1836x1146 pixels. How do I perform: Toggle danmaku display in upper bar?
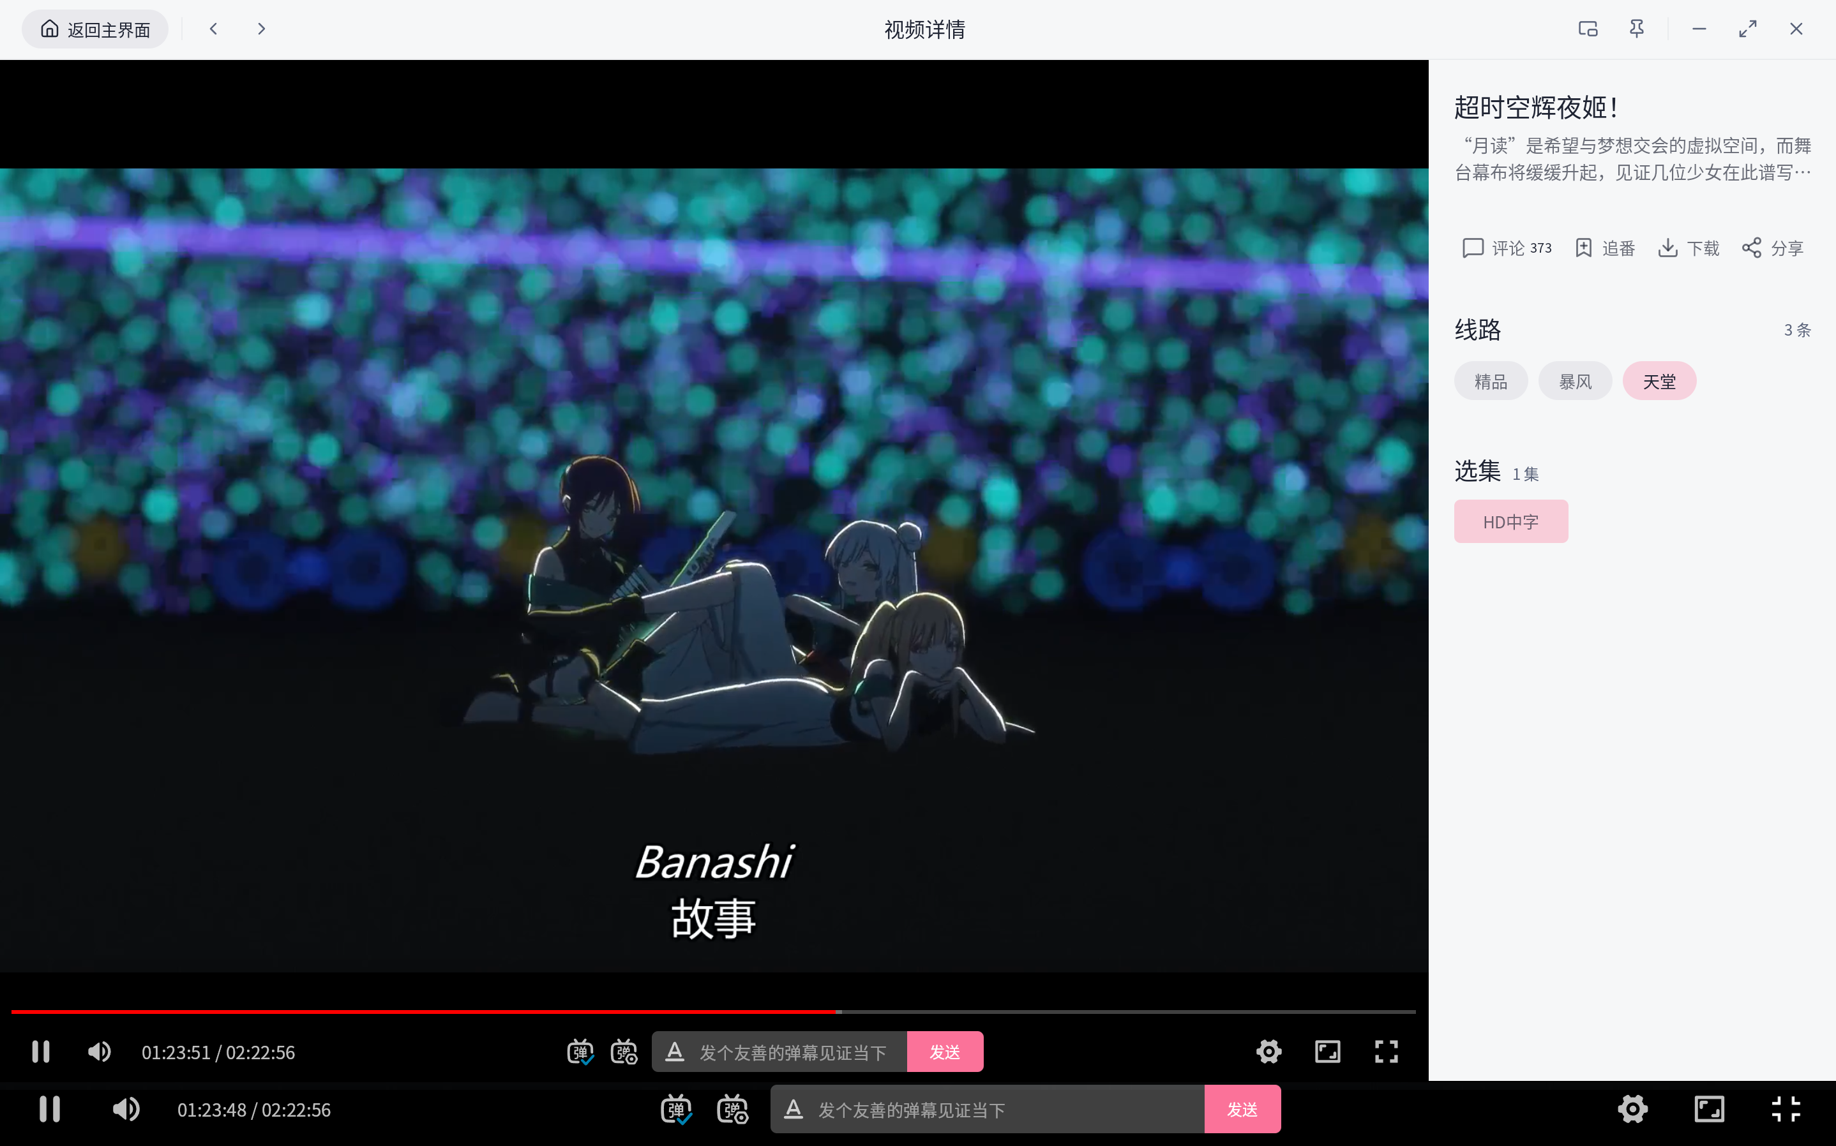[581, 1052]
